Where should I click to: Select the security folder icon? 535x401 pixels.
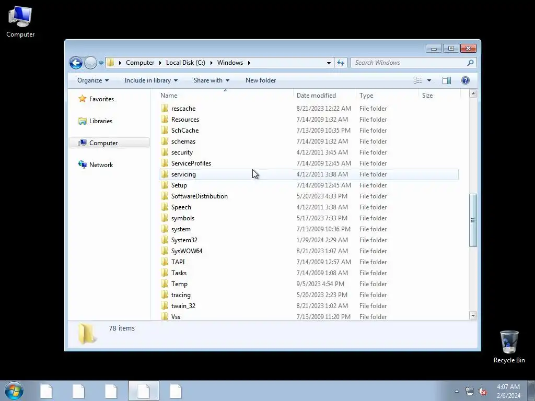(165, 152)
